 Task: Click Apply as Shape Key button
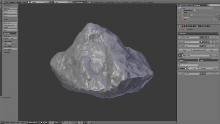(x=198, y=50)
